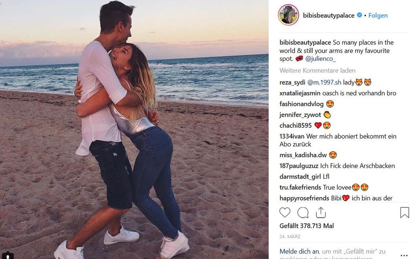Open the @julienco_ mention in the caption

320,59
